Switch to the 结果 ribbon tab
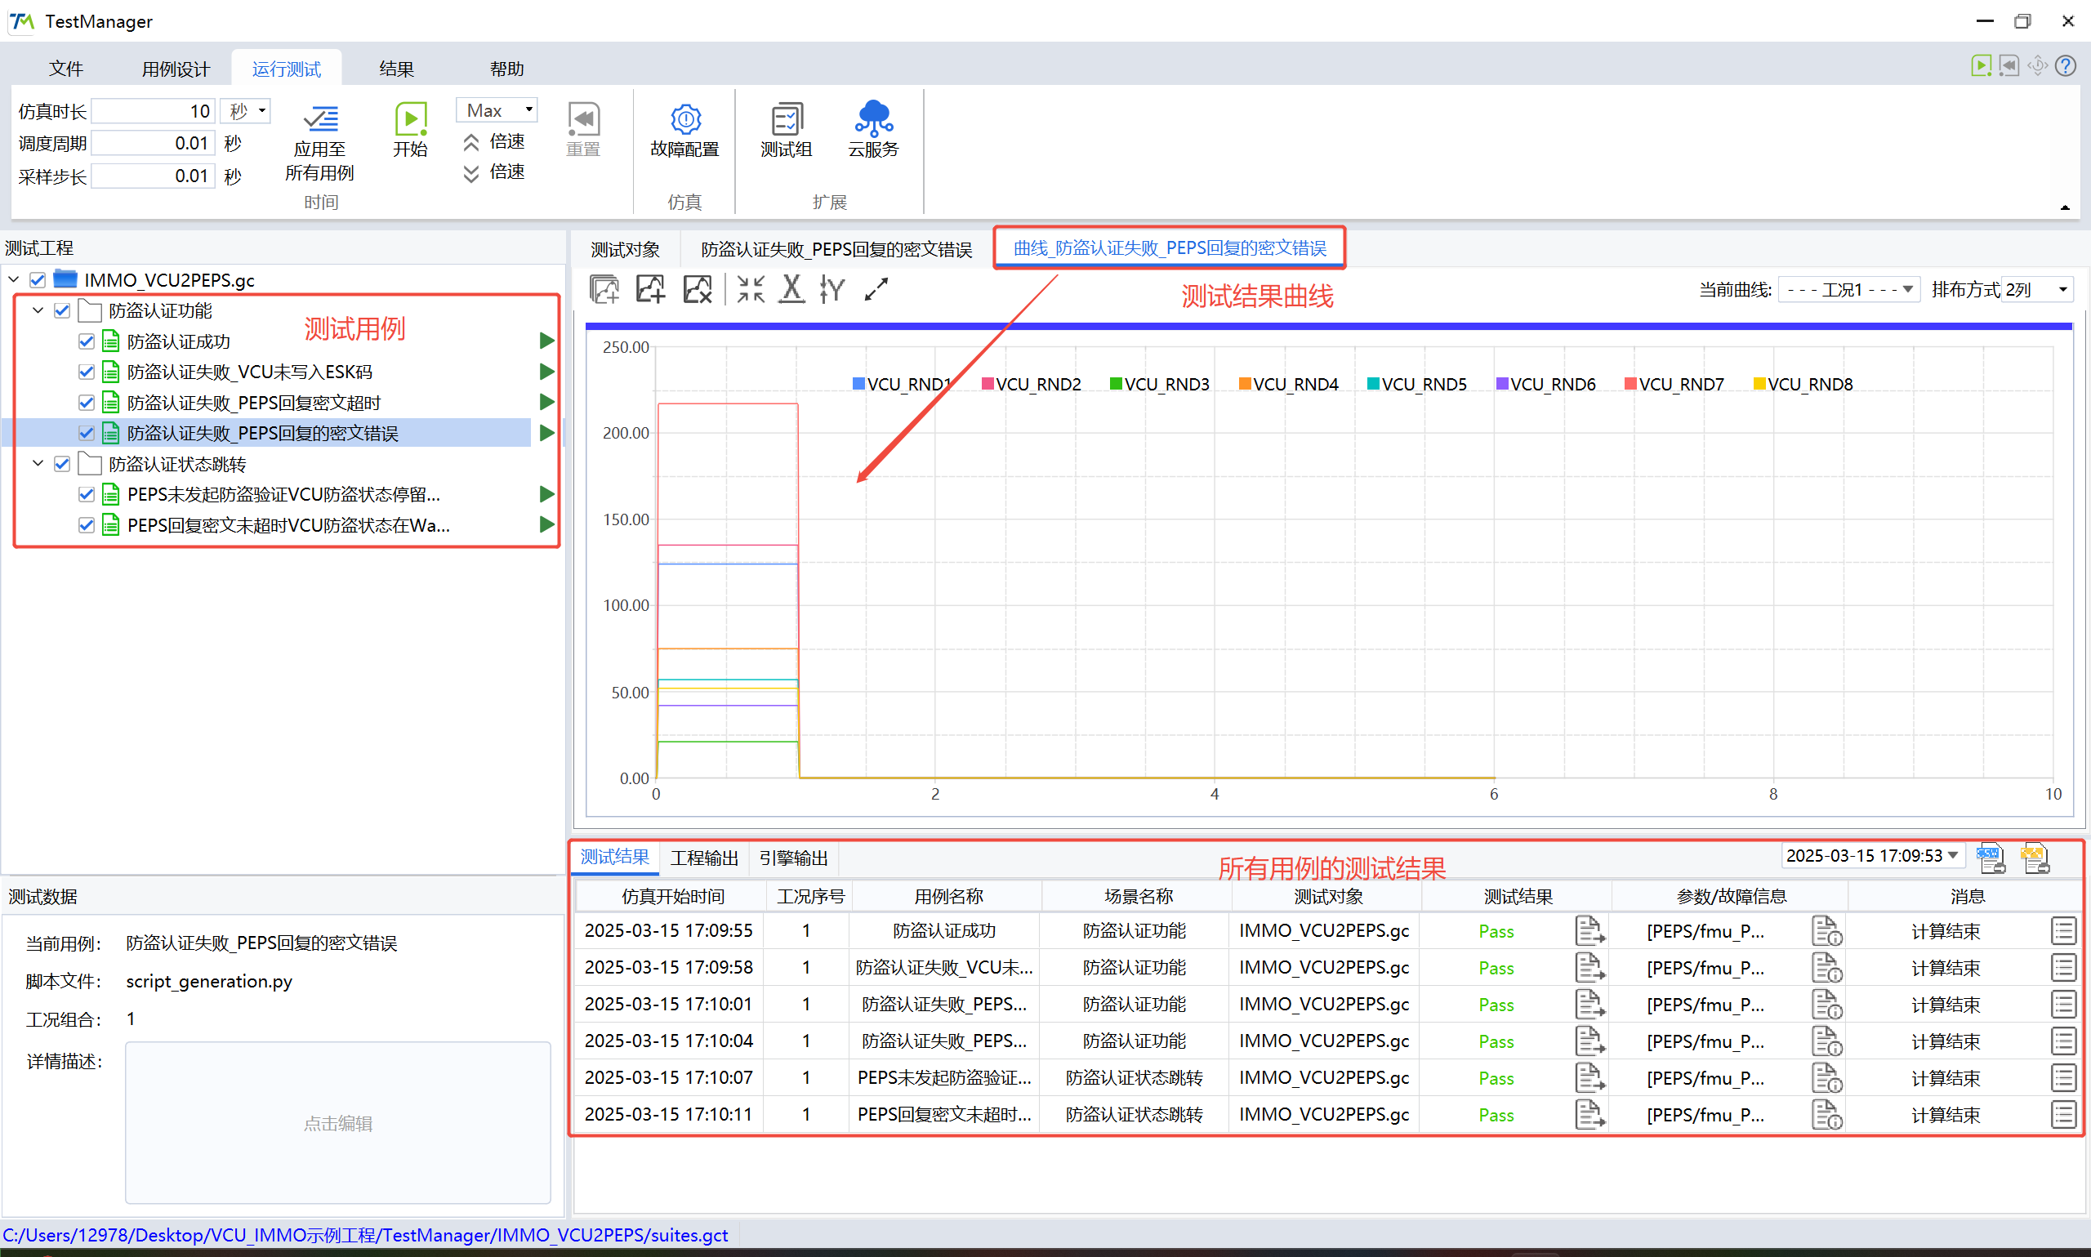Viewport: 2091px width, 1257px height. coord(396,69)
